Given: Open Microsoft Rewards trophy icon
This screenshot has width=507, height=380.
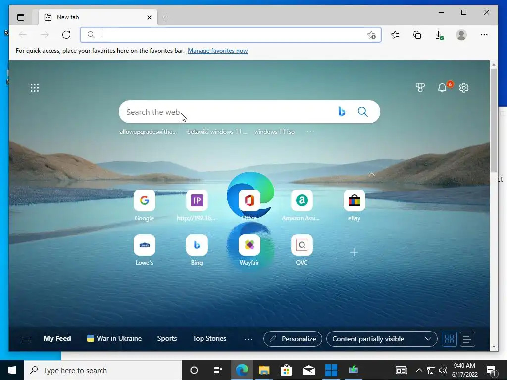Looking at the screenshot, I should (x=420, y=88).
